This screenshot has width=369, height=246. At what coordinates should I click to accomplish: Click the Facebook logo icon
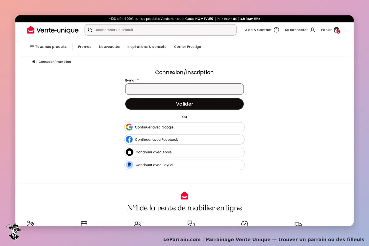pos(129,139)
